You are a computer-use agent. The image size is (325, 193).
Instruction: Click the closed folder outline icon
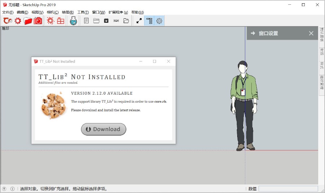pos(96,21)
